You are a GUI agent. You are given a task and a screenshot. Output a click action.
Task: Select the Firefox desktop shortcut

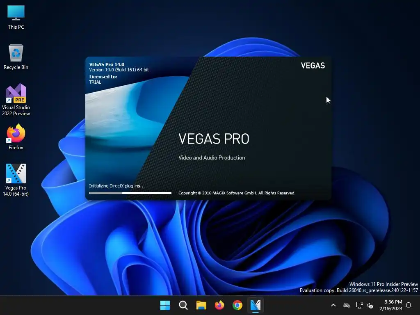(x=16, y=137)
